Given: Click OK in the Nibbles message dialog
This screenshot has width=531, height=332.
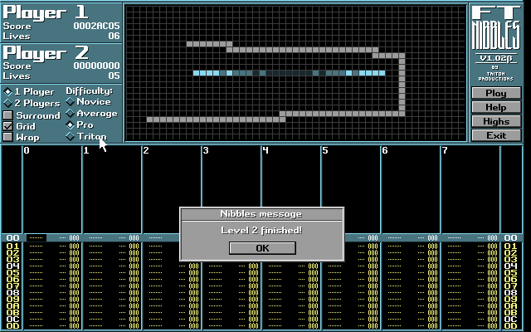Looking at the screenshot, I should 262,247.
